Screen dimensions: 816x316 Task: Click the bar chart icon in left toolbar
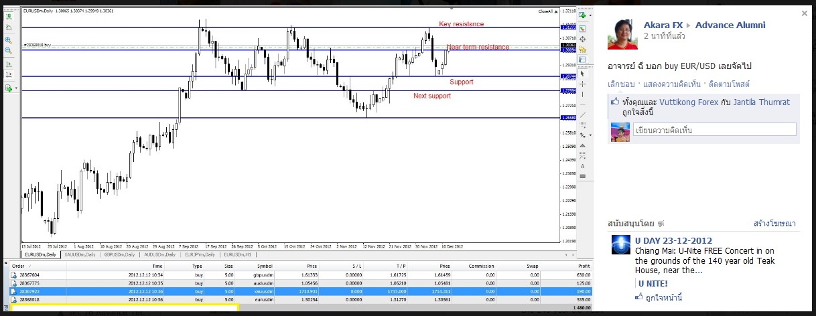[x=9, y=16]
